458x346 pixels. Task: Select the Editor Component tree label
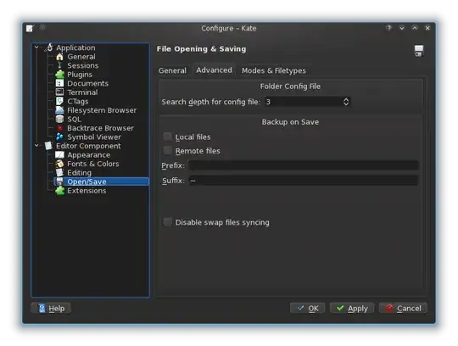88,146
